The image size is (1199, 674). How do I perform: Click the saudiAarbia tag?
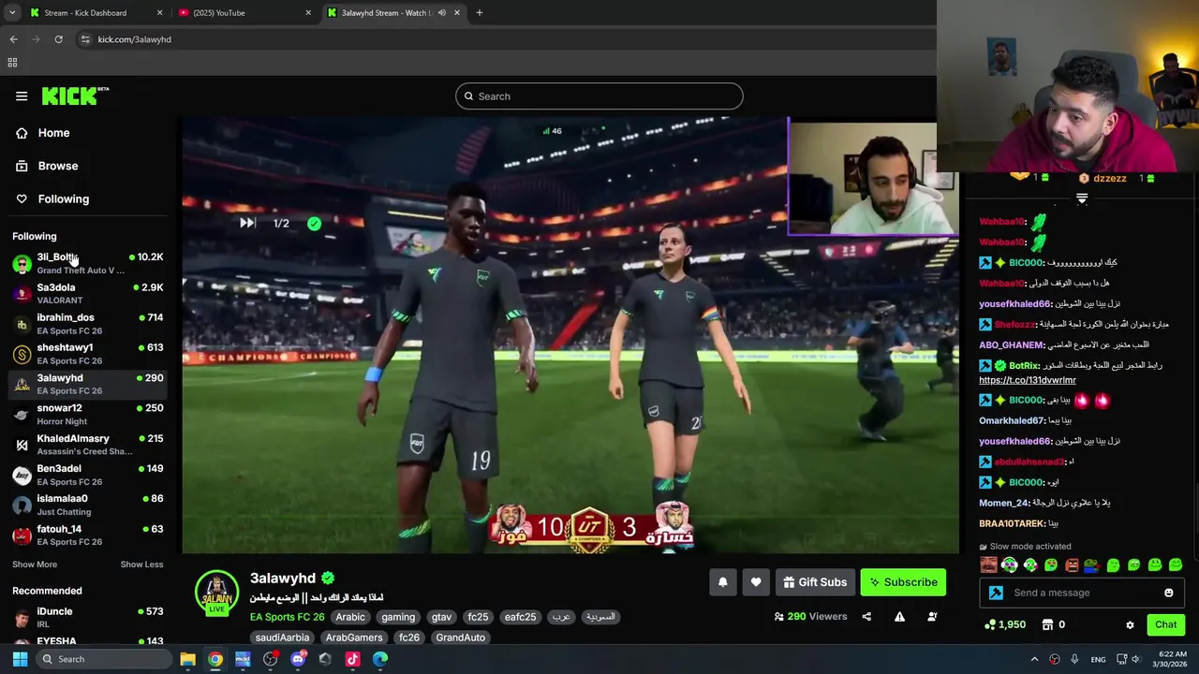click(x=282, y=637)
